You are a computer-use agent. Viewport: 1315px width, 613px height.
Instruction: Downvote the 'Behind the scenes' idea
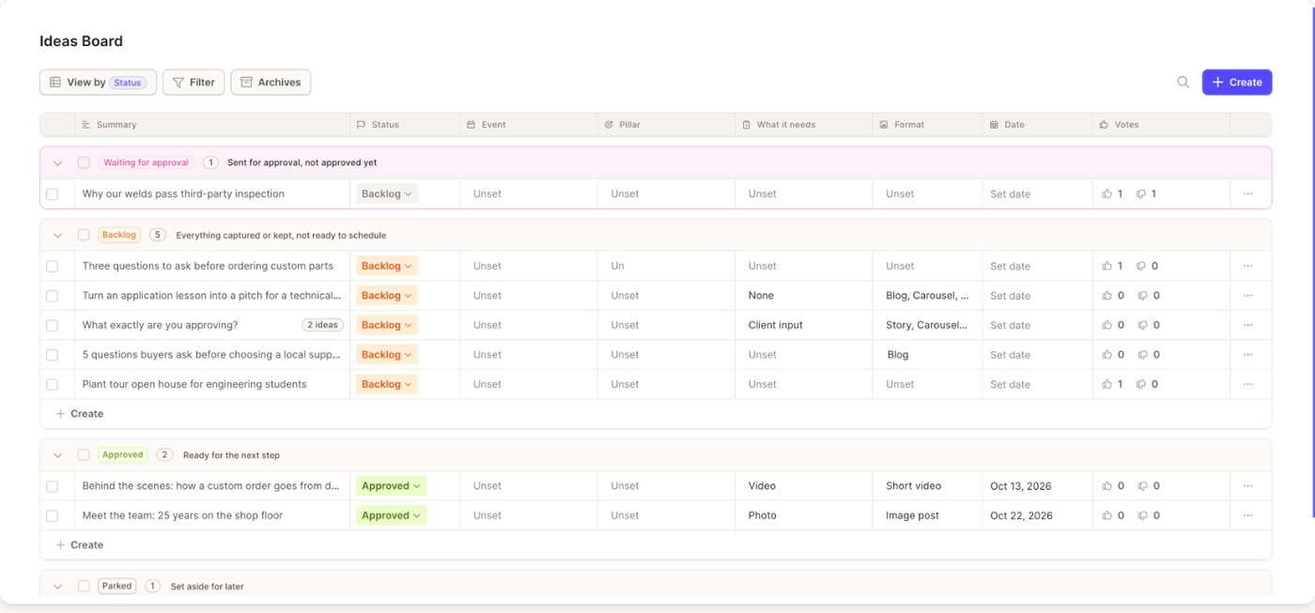[1141, 486]
